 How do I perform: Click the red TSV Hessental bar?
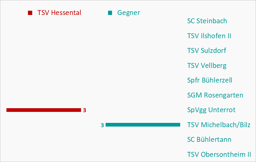coord(44,110)
